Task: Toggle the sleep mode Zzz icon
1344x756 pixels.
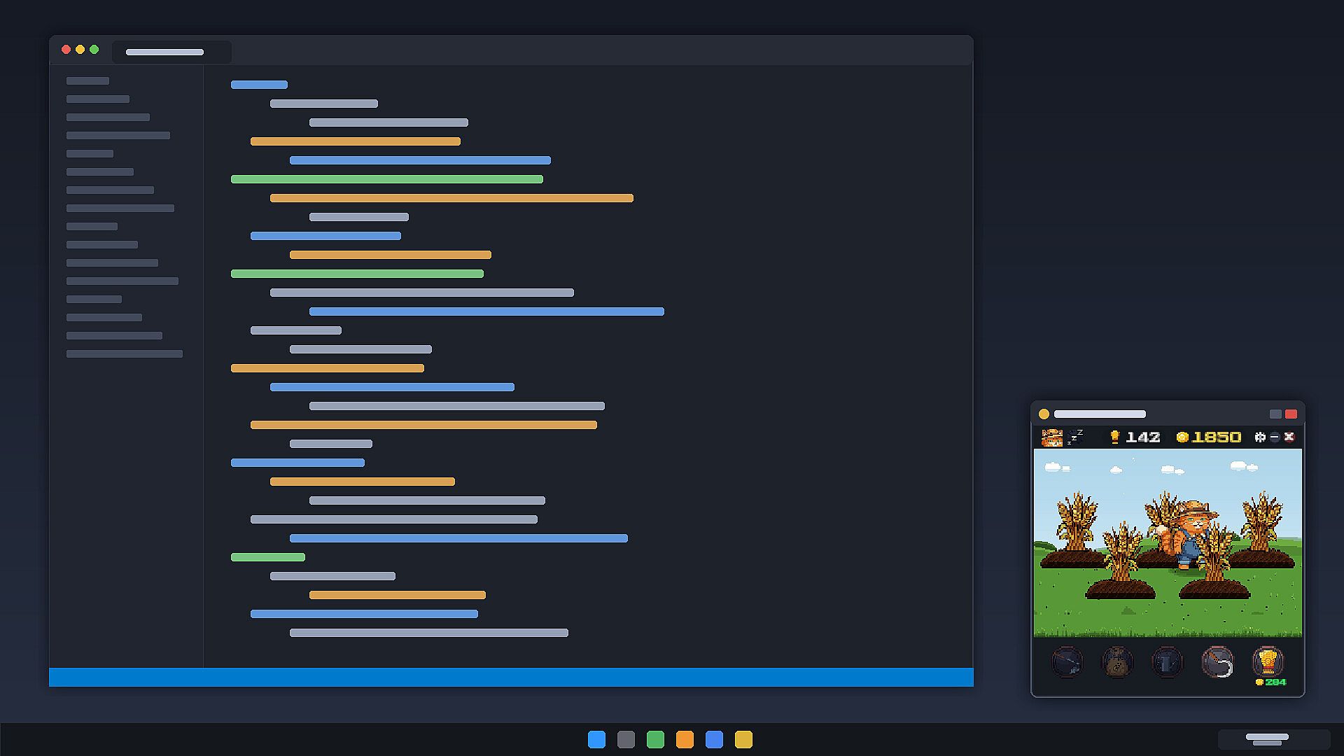Action: point(1075,437)
